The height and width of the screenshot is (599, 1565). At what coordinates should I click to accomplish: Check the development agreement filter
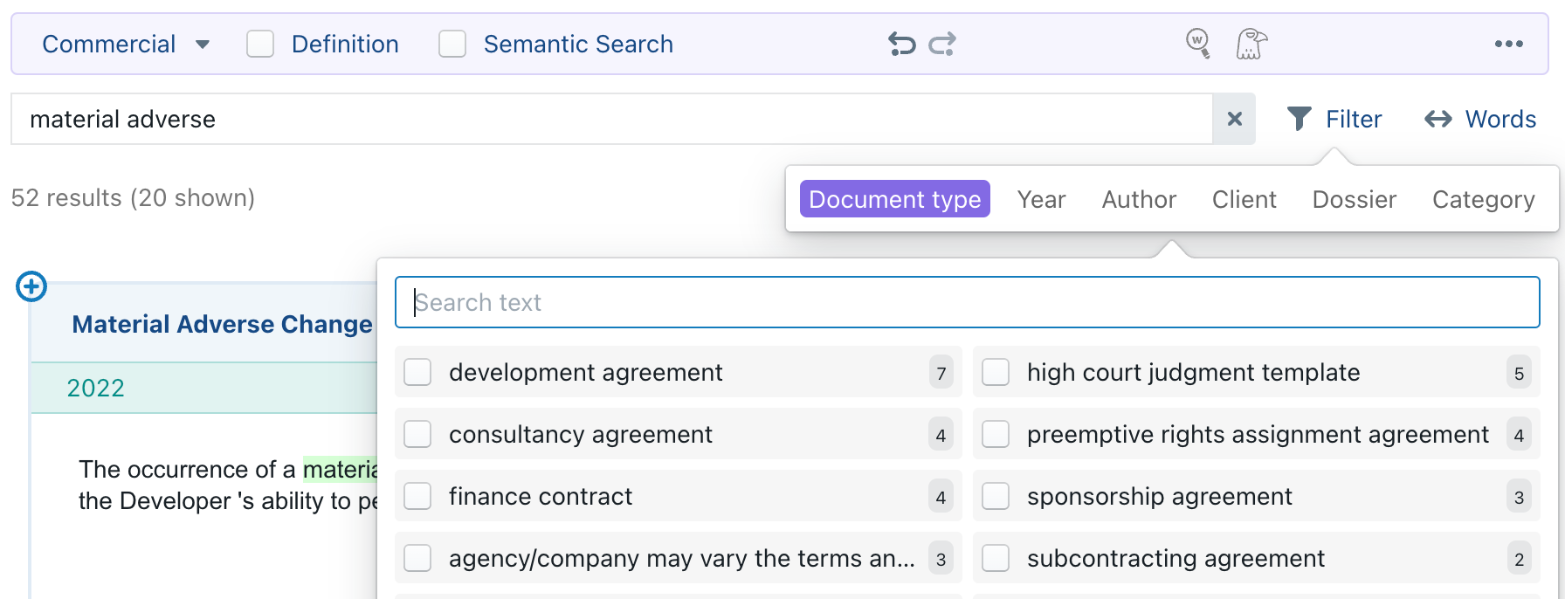coord(418,372)
